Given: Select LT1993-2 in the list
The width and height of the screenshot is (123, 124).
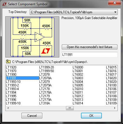Looking at the screenshot, I should pyautogui.click(x=12, y=85).
